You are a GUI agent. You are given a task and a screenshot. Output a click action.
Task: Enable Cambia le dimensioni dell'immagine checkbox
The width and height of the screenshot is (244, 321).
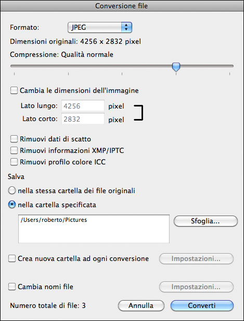tap(14, 90)
